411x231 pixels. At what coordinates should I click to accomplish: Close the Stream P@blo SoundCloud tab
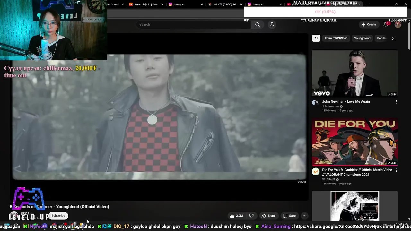click(162, 4)
